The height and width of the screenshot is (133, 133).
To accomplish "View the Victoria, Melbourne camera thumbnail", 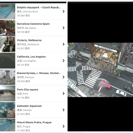I will coord(7,44).
